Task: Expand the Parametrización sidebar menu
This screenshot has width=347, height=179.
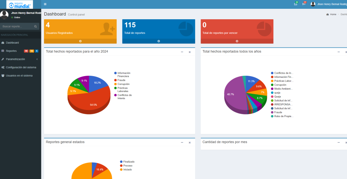Action: pyautogui.click(x=15, y=59)
